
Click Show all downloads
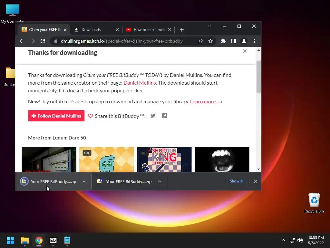point(237,181)
